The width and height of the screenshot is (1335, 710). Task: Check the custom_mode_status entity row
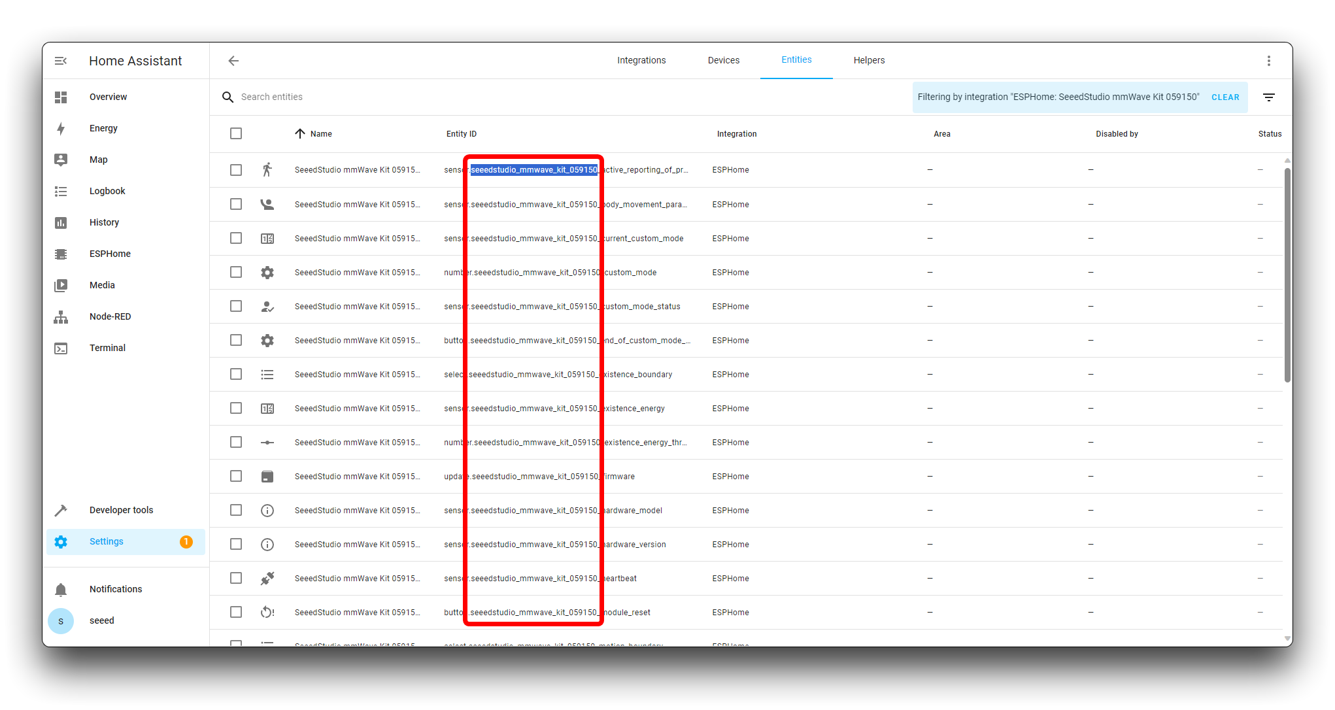point(236,306)
